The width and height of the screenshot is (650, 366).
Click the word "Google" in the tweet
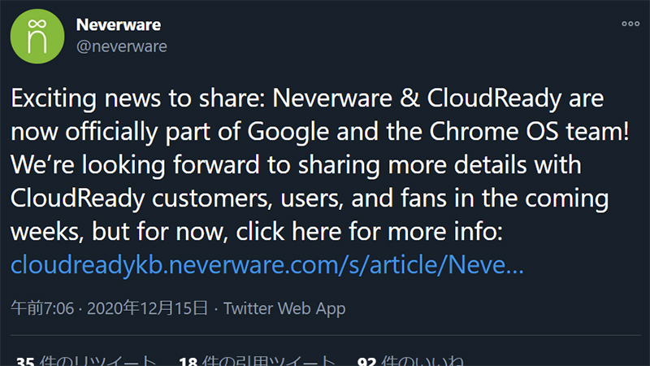(285, 131)
